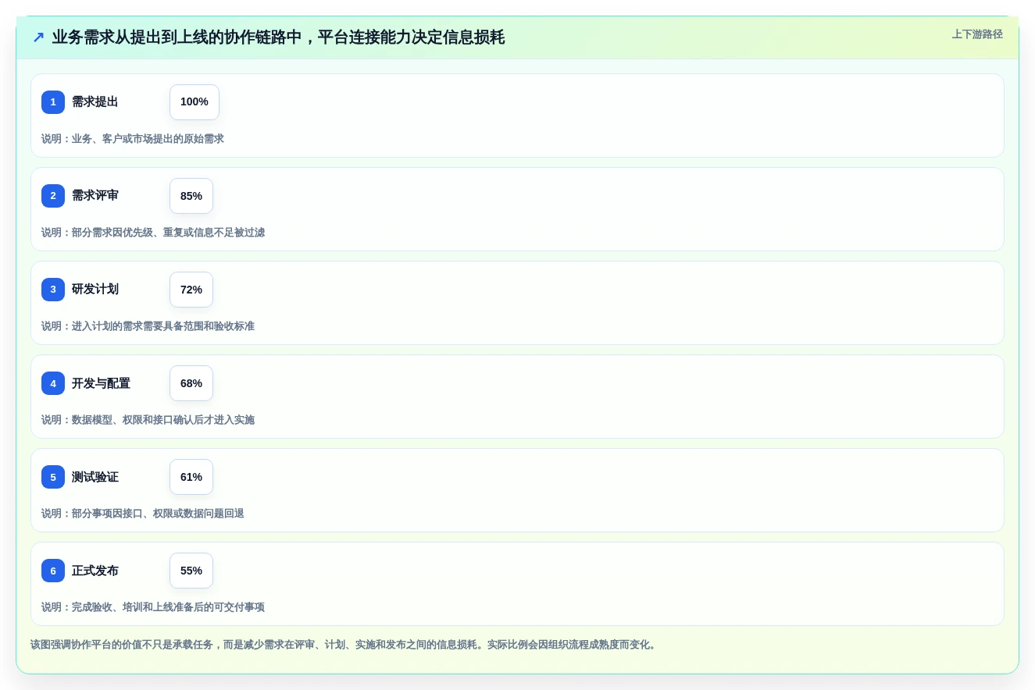1035x690 pixels.
Task: Click the description mentioning 数据问题回退
Action: [143, 514]
